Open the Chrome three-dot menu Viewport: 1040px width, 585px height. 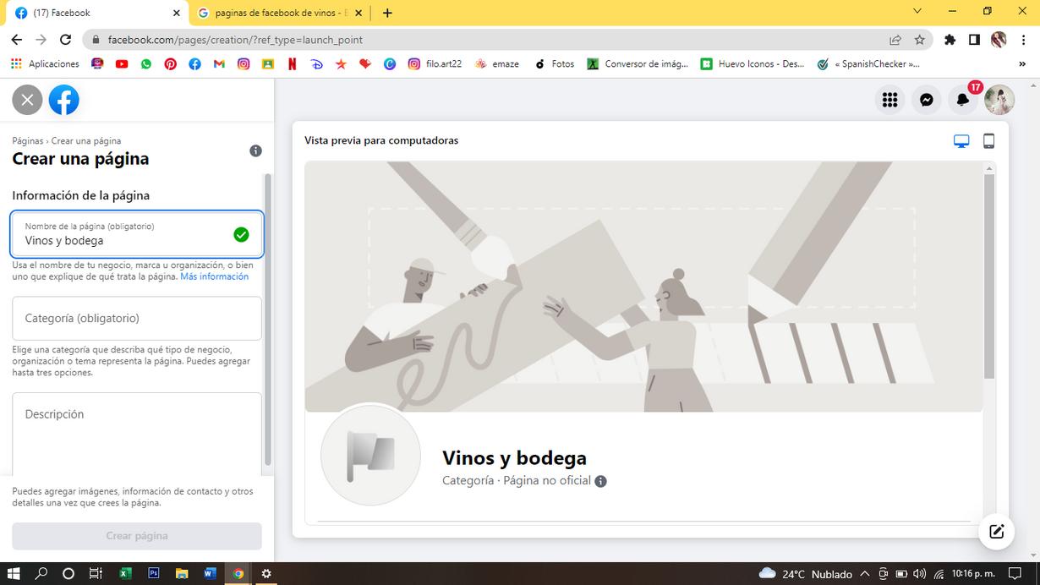click(x=1025, y=40)
